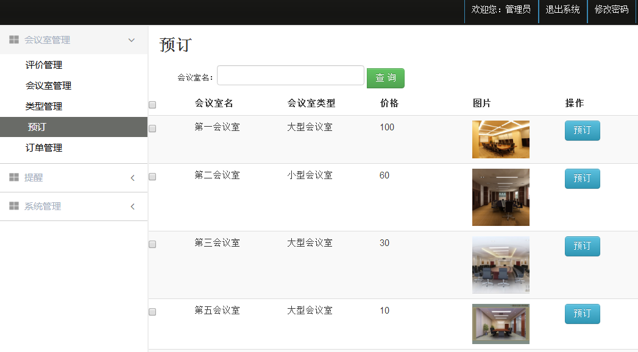Click 预订 button for 第三会议室
The image size is (638, 352).
tap(583, 246)
